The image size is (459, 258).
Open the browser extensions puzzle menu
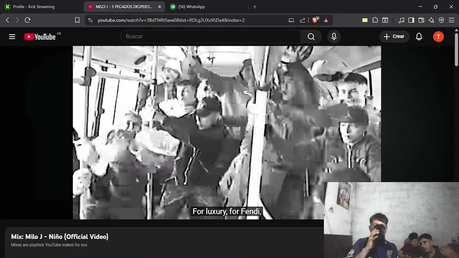click(375, 20)
